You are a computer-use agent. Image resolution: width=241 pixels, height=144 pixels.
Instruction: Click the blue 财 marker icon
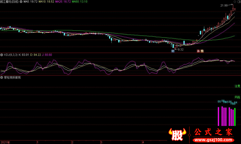pyautogui.click(x=173, y=51)
